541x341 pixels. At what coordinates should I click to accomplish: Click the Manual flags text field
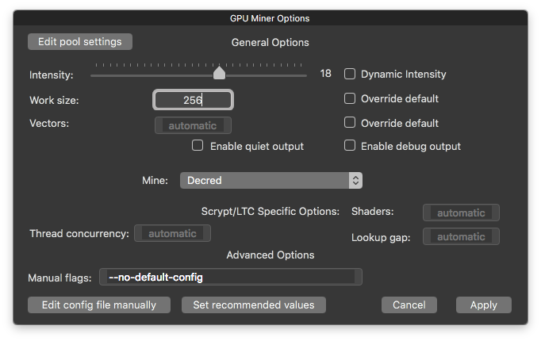(231, 277)
